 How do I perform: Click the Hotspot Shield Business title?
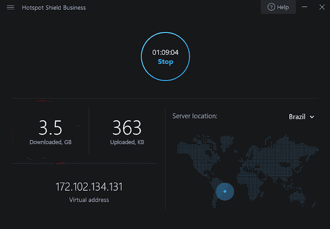[x=54, y=8]
